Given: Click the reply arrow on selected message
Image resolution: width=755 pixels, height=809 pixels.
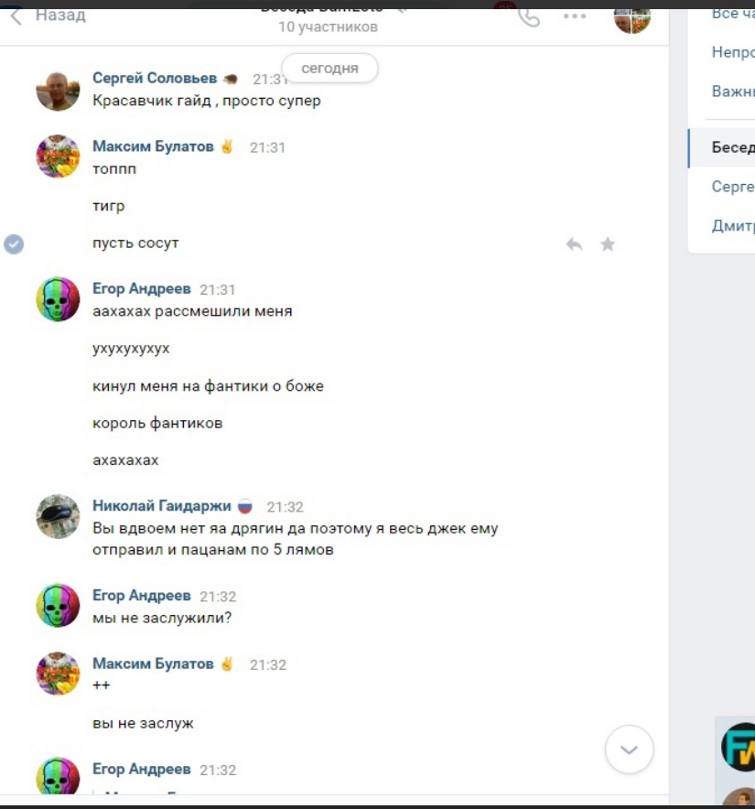Looking at the screenshot, I should click(574, 244).
